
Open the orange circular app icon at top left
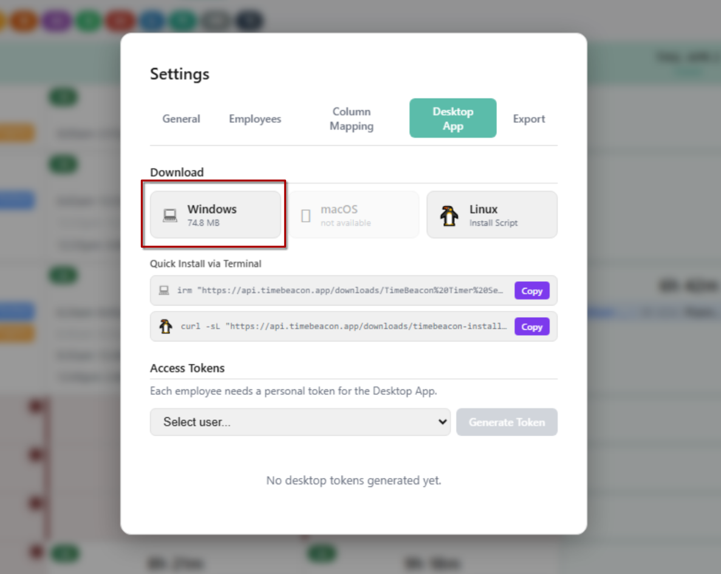(24, 20)
